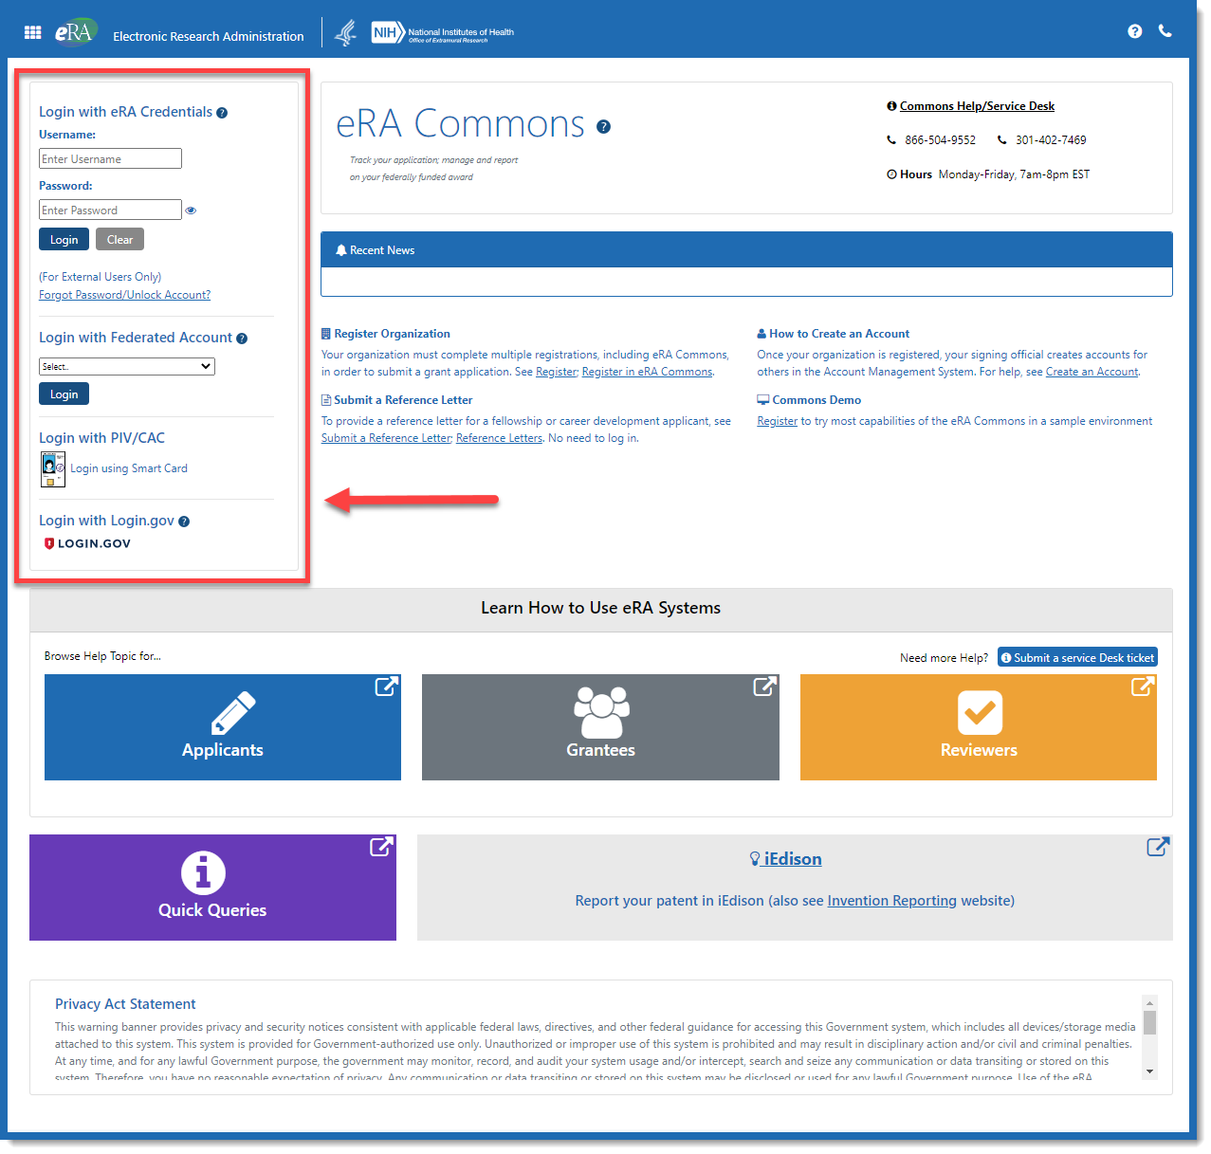1211x1154 pixels.
Task: Click Electronic Research Administration header text
Action: [x=209, y=37]
